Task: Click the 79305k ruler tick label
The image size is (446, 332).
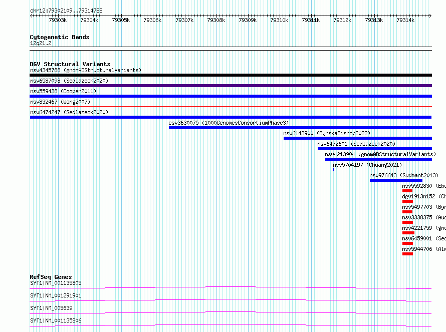Action: click(x=121, y=20)
